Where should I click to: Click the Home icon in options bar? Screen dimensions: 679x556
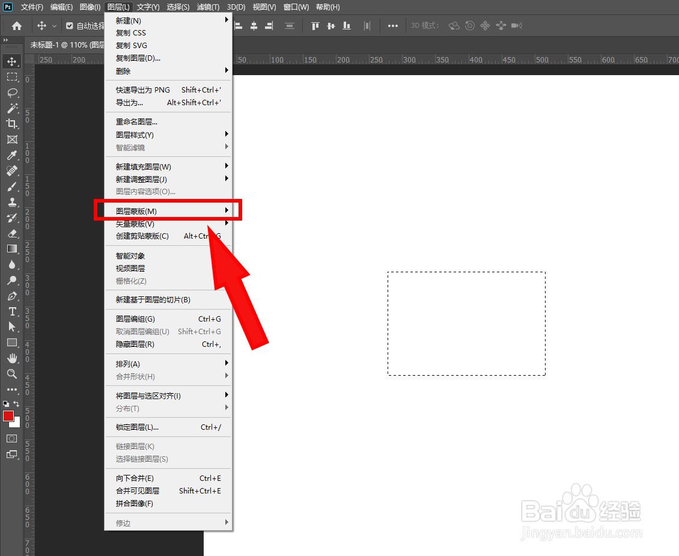point(16,26)
